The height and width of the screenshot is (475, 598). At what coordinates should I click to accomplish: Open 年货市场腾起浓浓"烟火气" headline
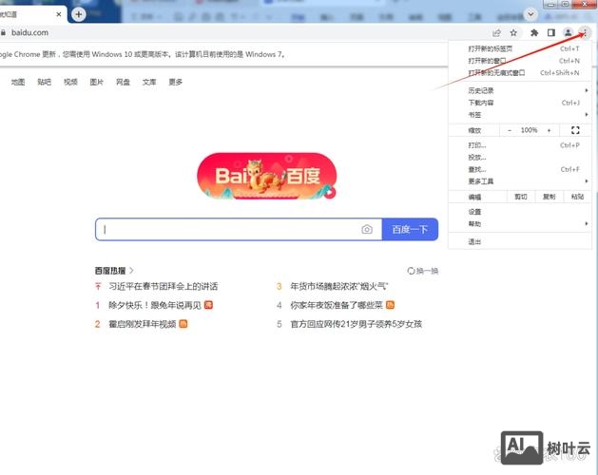[x=339, y=286]
